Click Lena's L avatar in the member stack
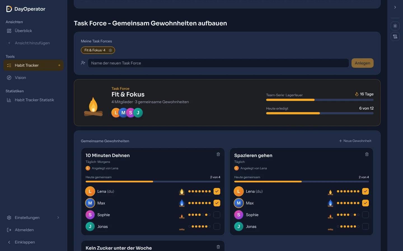Viewport: 403px width, 251px height. [116, 113]
